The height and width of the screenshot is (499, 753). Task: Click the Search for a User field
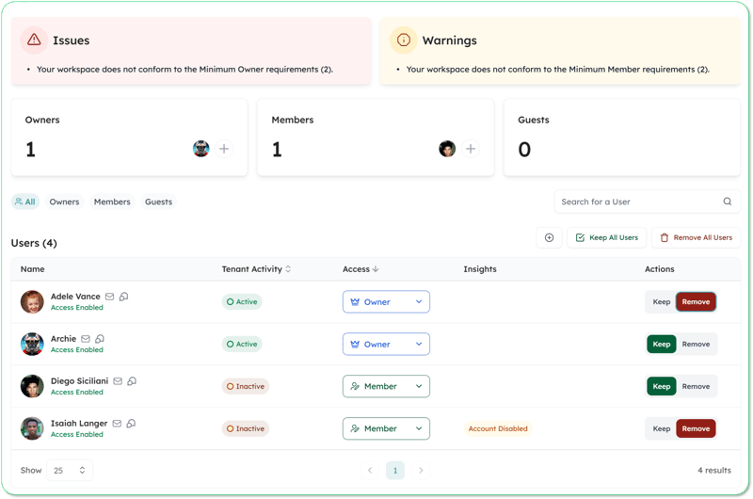pyautogui.click(x=648, y=201)
